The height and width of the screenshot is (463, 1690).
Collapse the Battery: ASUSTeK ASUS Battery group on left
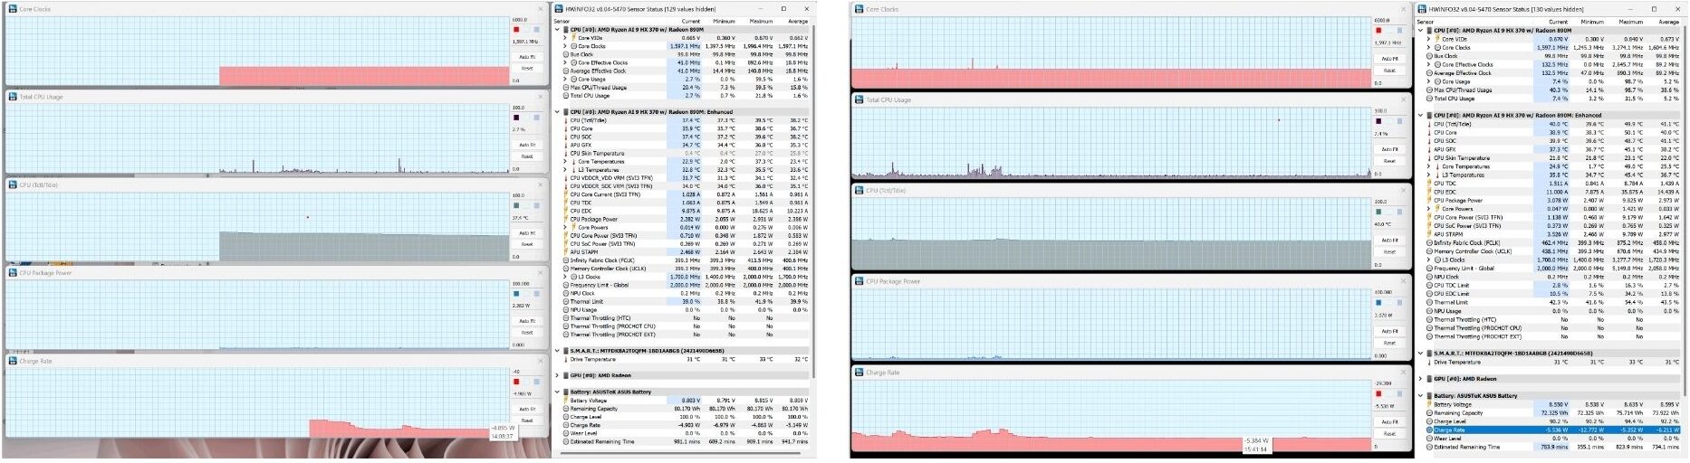(x=558, y=392)
